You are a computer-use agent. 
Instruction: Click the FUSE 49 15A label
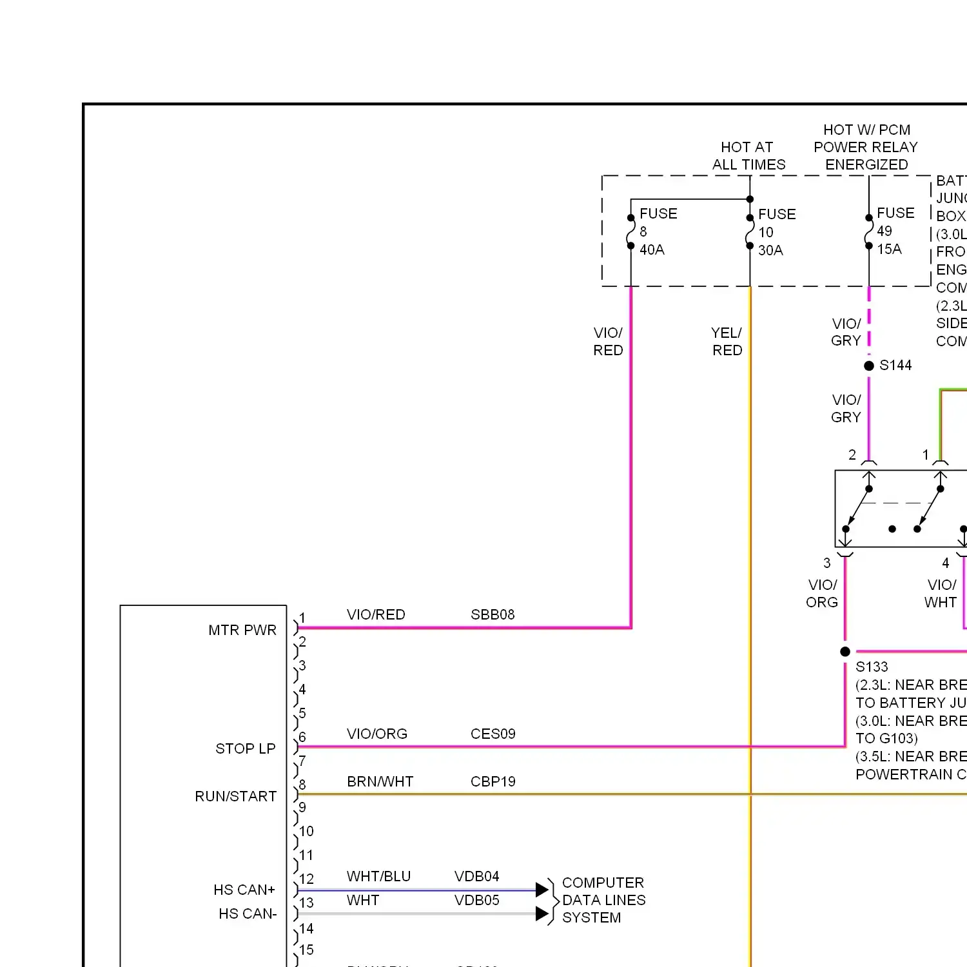895,231
